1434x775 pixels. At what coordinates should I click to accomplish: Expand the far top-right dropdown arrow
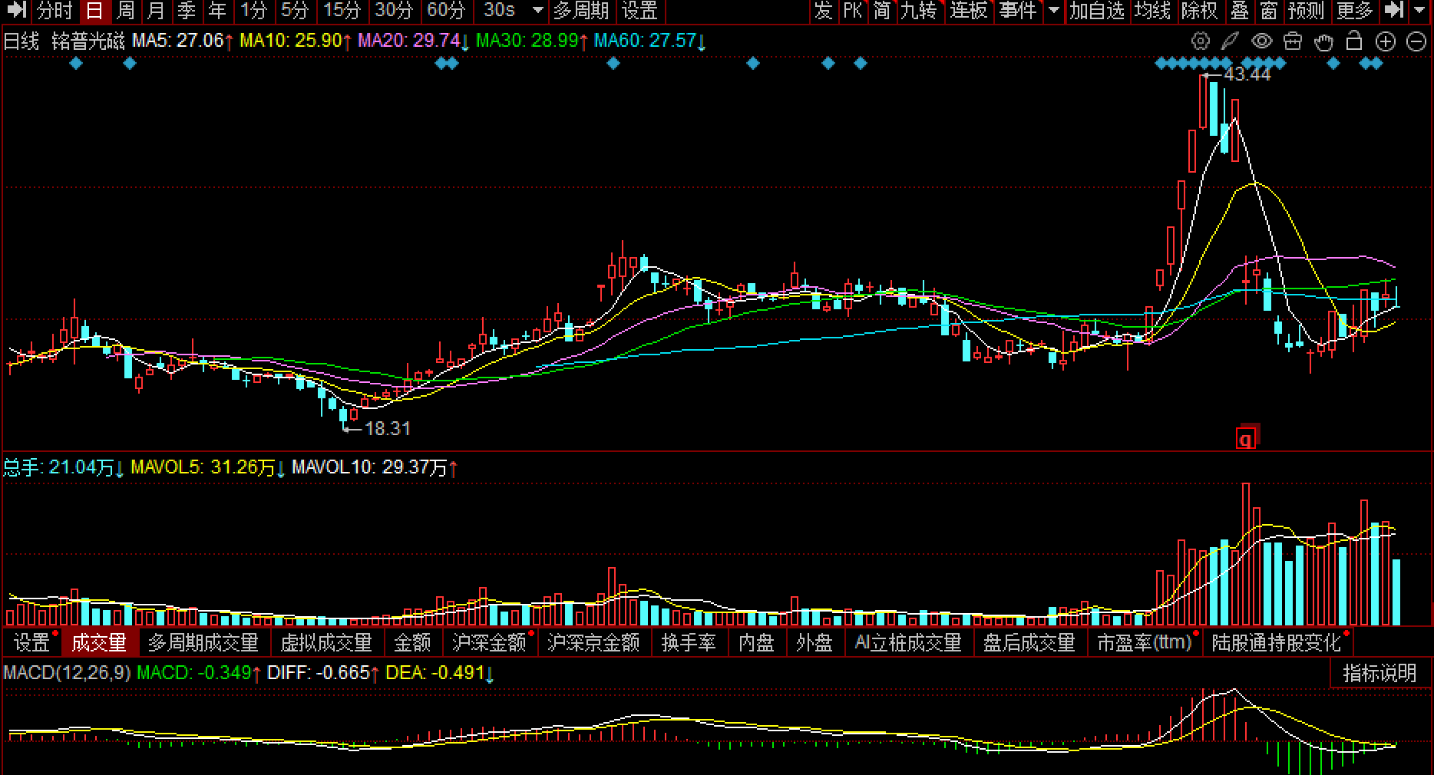(x=1420, y=11)
